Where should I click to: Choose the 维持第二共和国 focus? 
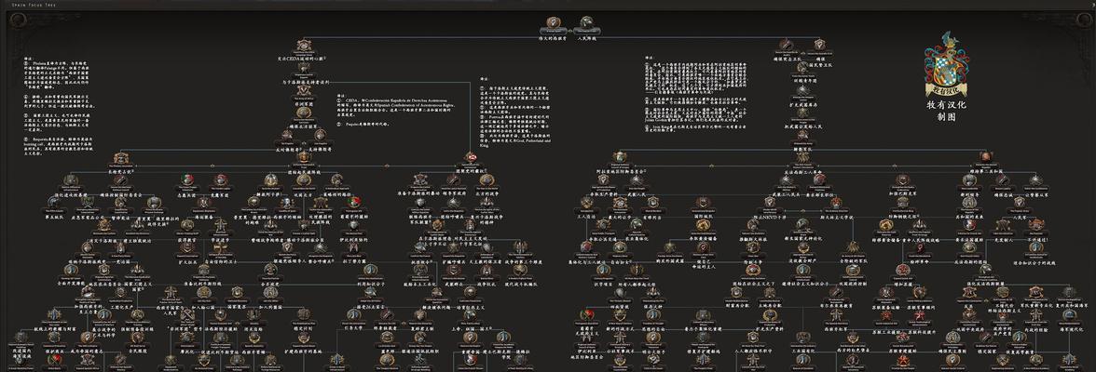[986, 159]
